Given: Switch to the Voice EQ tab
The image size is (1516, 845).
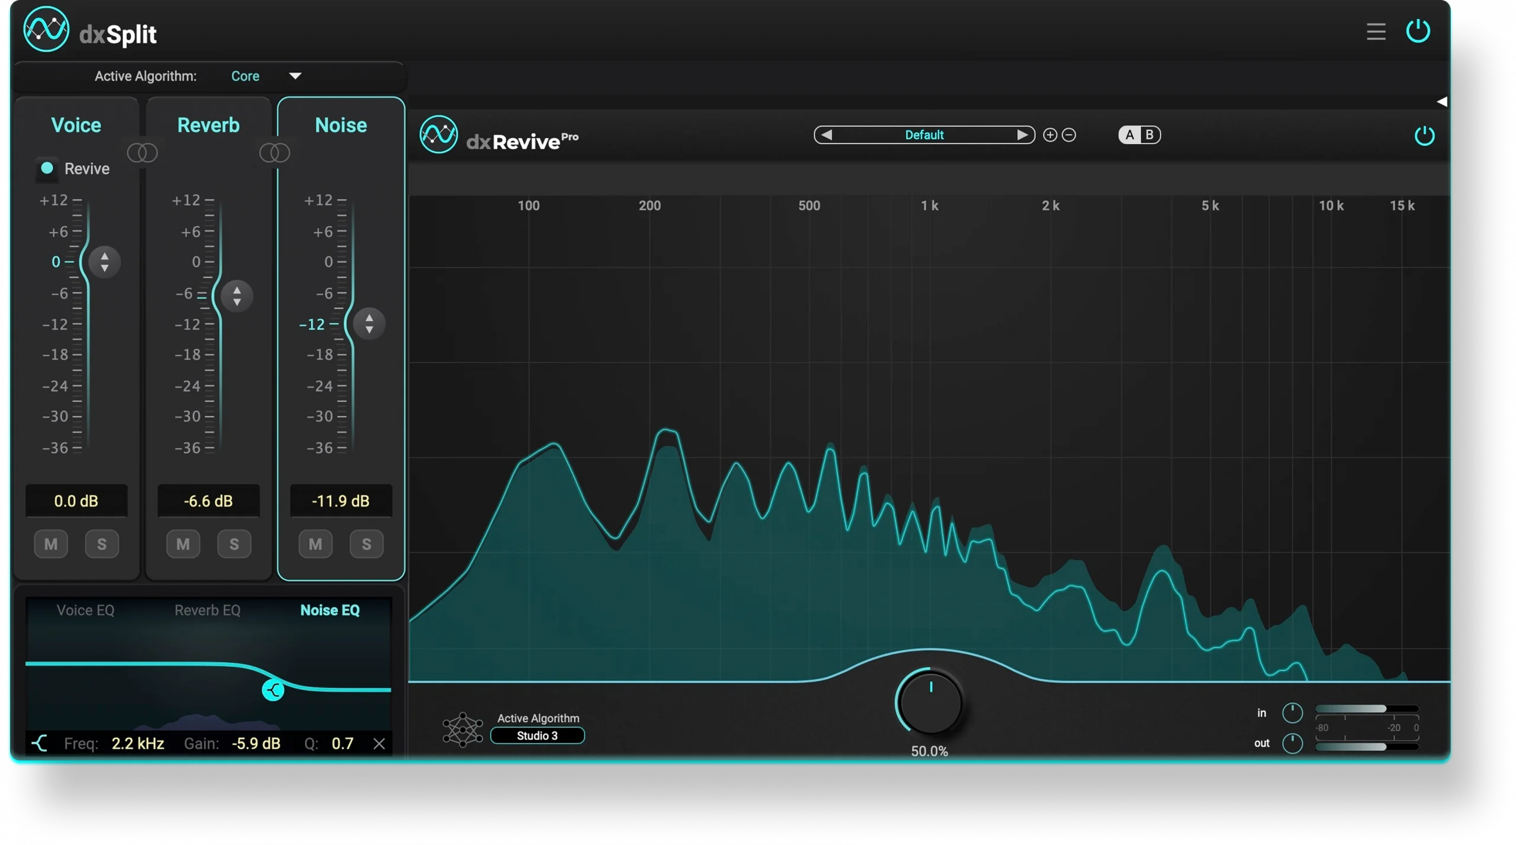Looking at the screenshot, I should (x=85, y=610).
